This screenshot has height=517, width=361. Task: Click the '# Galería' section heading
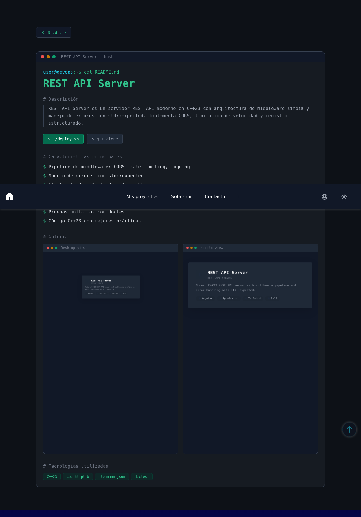(55, 237)
